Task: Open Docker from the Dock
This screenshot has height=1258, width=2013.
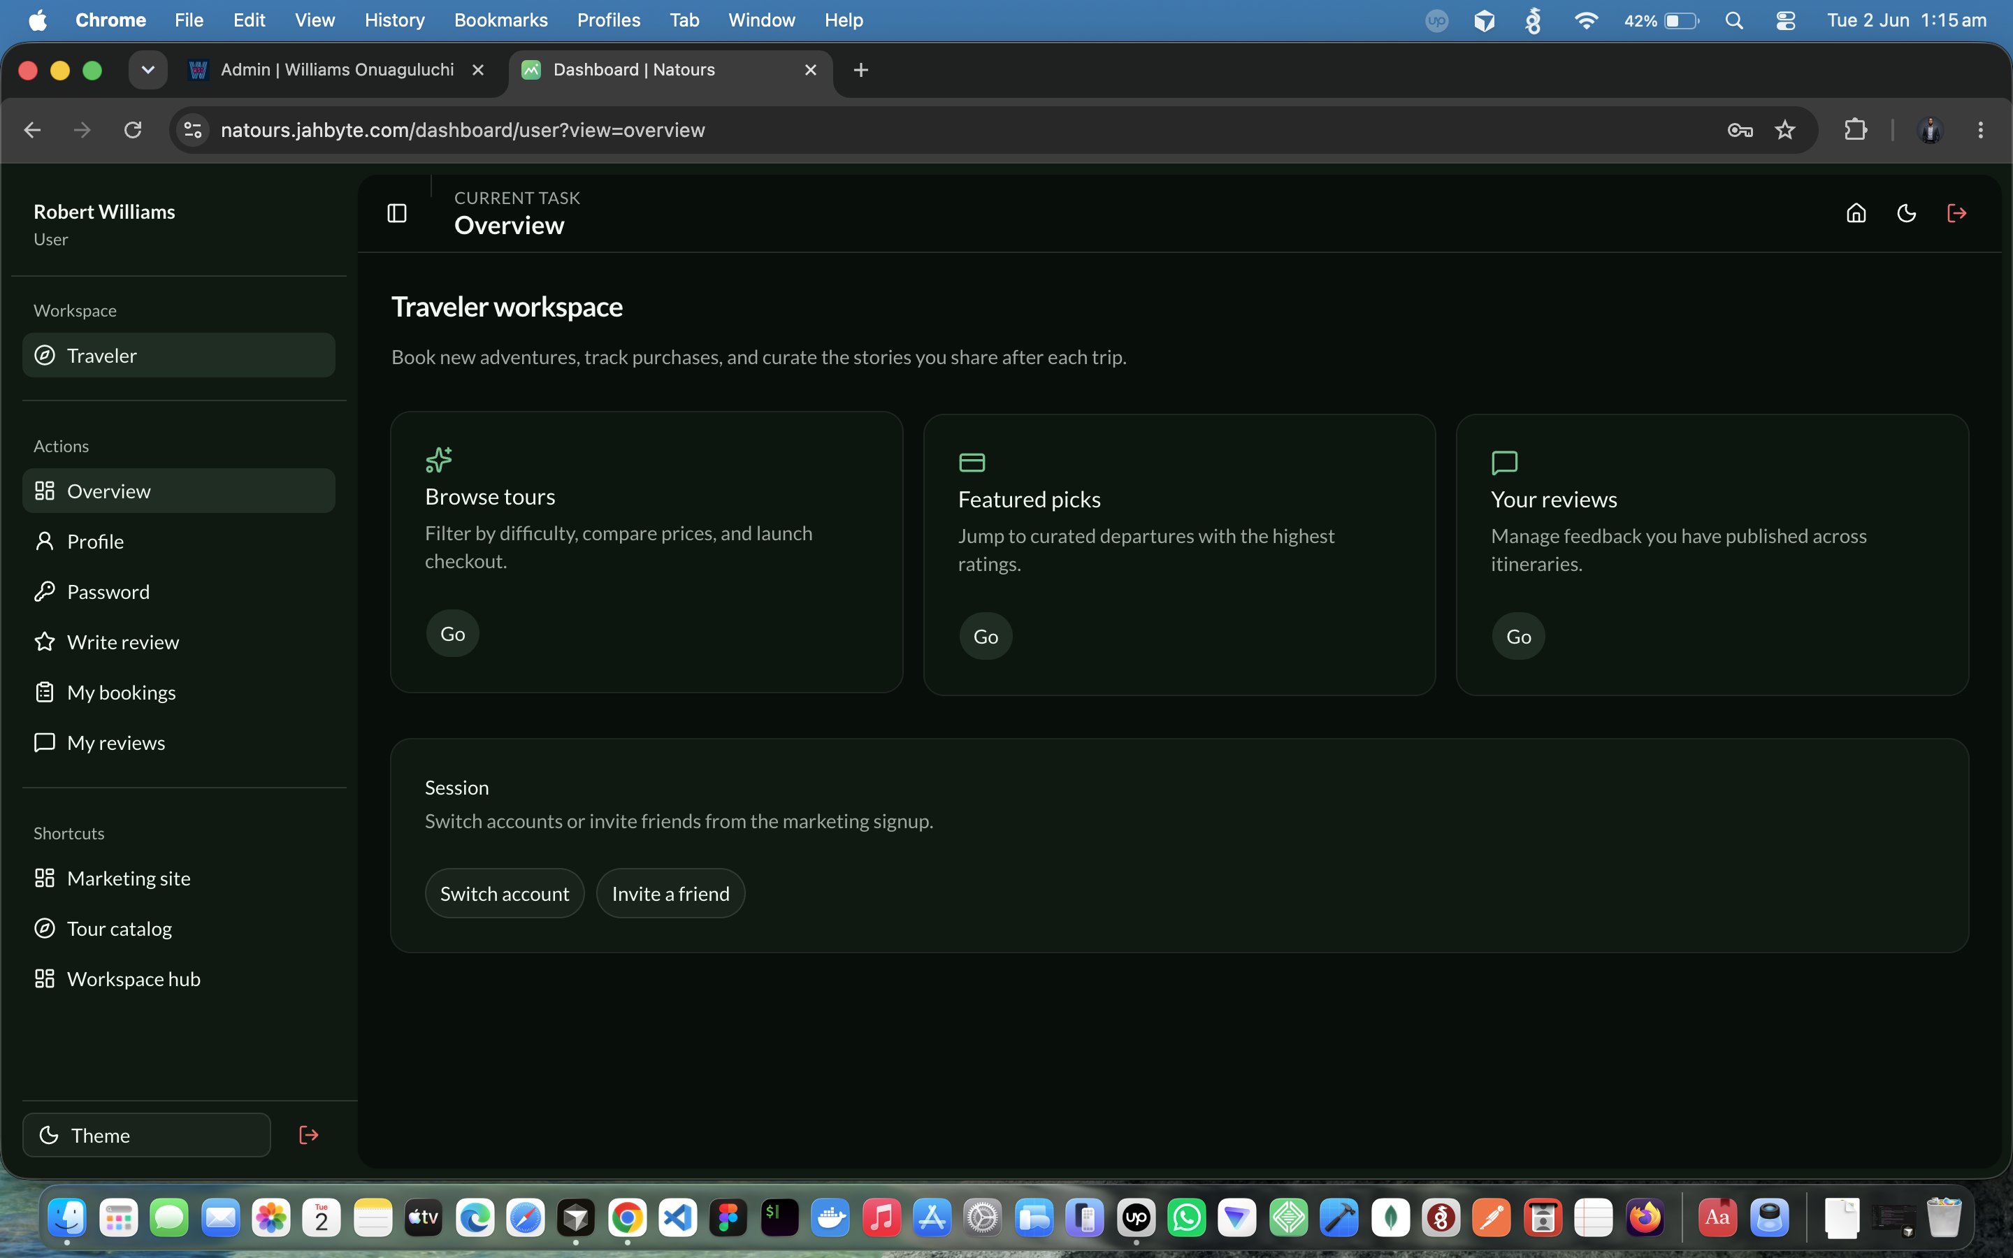Action: point(831,1218)
